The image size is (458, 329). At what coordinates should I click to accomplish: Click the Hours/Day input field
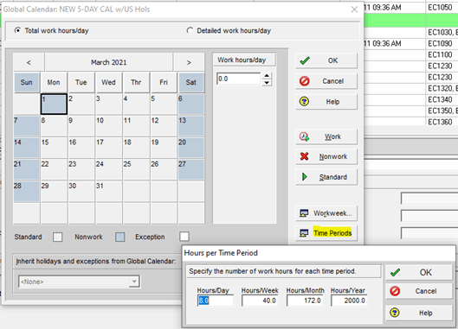coord(216,301)
